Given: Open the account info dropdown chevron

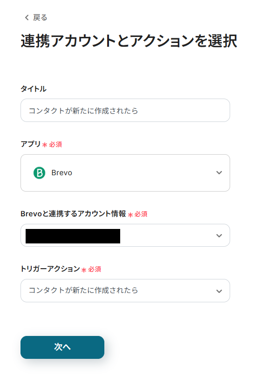Looking at the screenshot, I should (219, 235).
